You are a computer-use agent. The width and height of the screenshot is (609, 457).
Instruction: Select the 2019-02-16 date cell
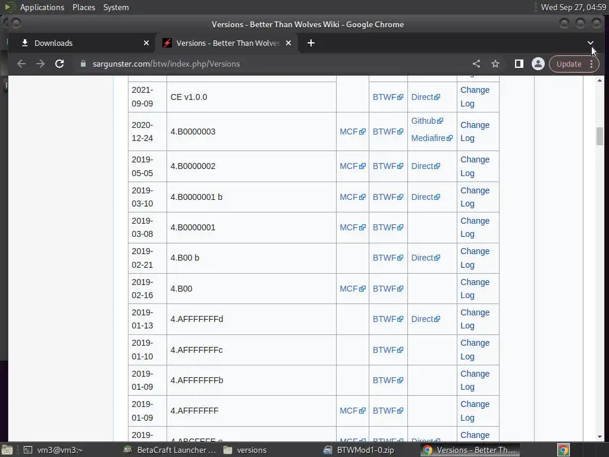(147, 289)
